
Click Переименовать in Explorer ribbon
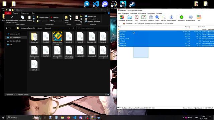[x=57, y=21]
